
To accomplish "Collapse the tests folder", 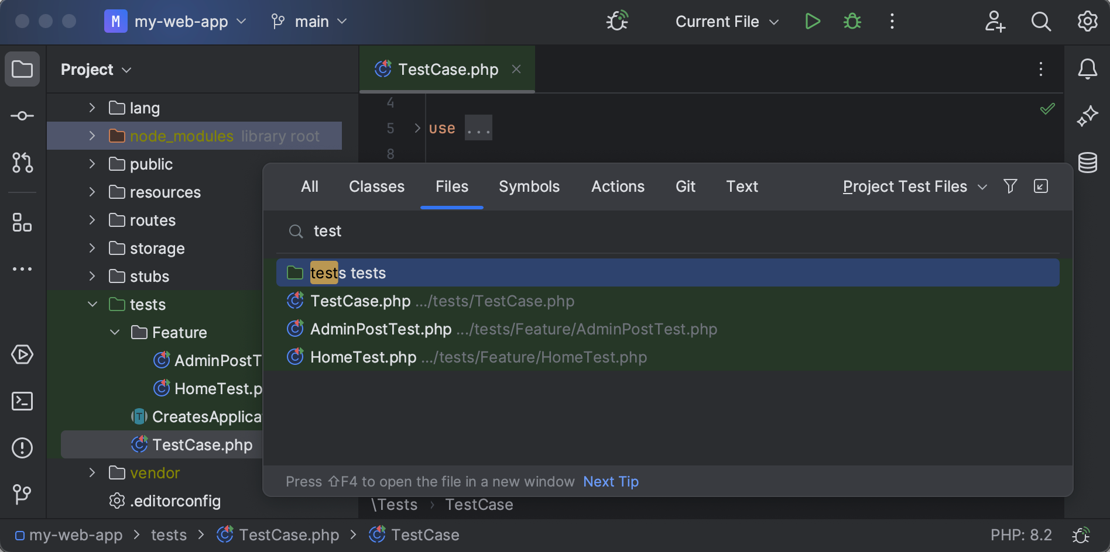I will pyautogui.click(x=91, y=304).
